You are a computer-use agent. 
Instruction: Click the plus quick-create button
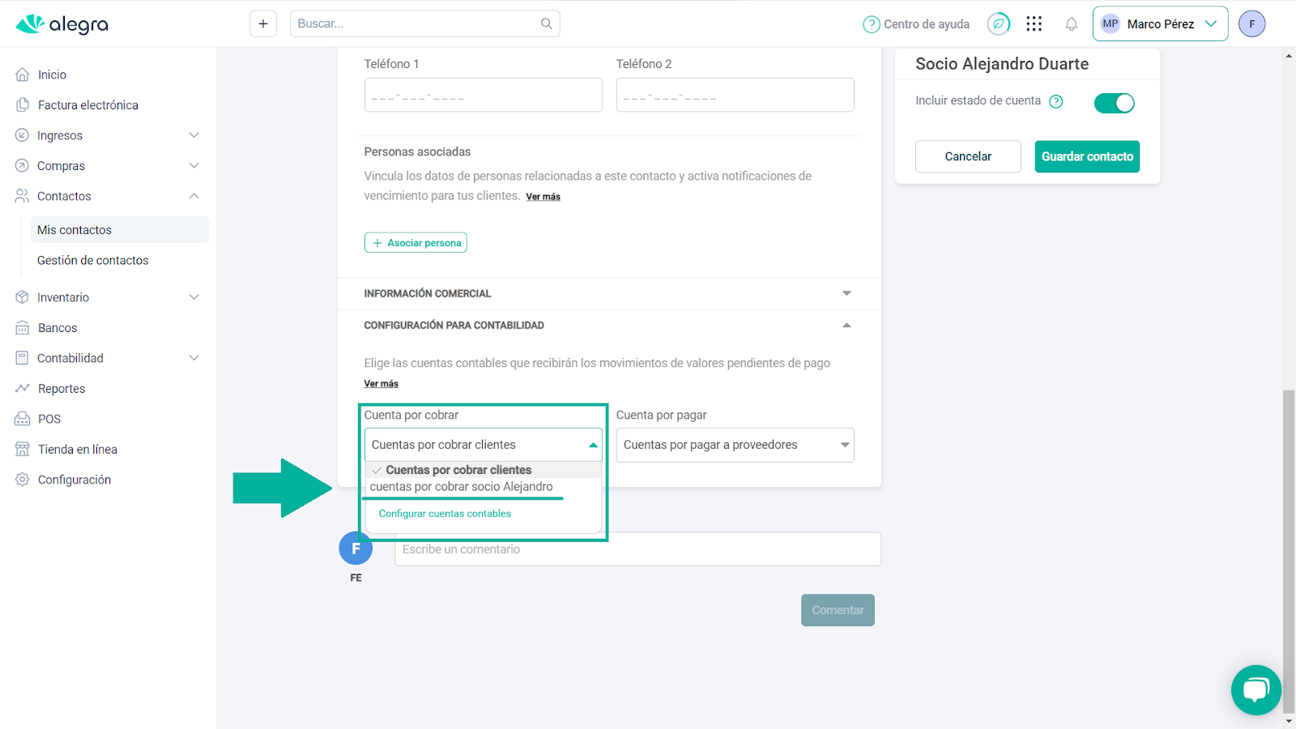pos(263,23)
